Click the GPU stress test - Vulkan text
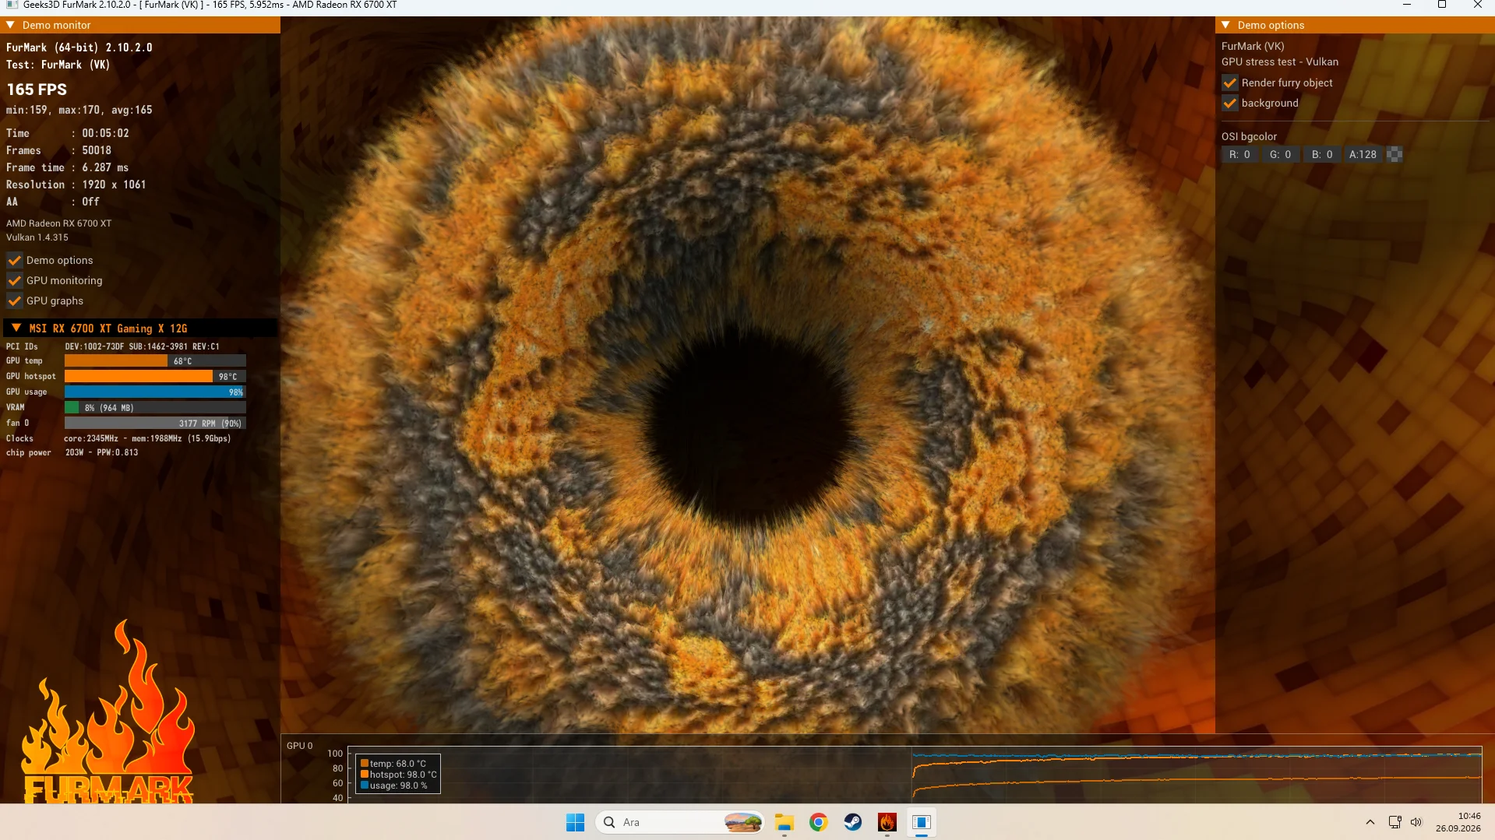Image resolution: width=1495 pixels, height=840 pixels. (x=1280, y=62)
